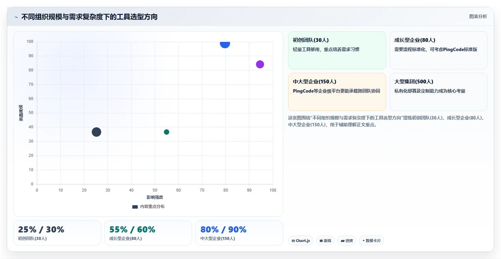Open the 大型集团(500人) card

click(439, 92)
